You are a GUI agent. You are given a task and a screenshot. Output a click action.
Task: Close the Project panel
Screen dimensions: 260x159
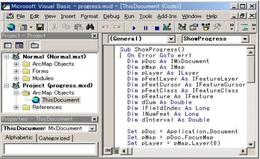coord(95,36)
